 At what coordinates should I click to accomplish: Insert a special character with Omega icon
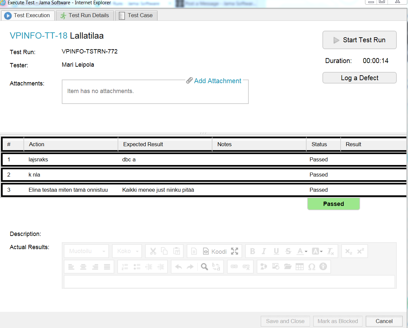312,267
